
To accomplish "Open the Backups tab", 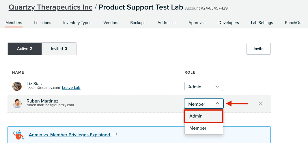I will [138, 23].
